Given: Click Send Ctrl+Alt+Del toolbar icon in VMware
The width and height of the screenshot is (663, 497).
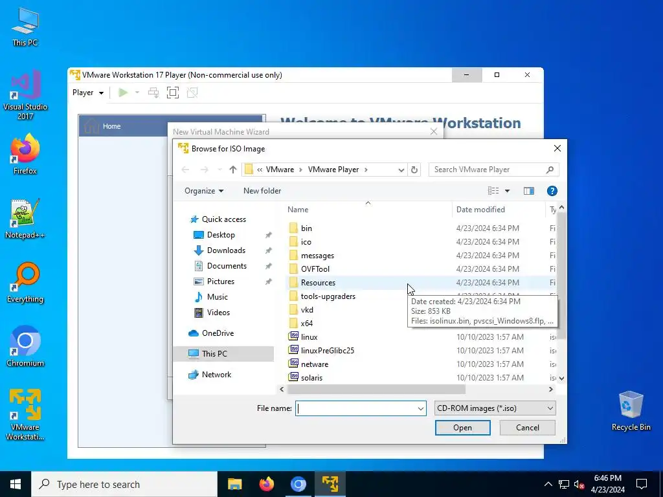Looking at the screenshot, I should tap(153, 93).
